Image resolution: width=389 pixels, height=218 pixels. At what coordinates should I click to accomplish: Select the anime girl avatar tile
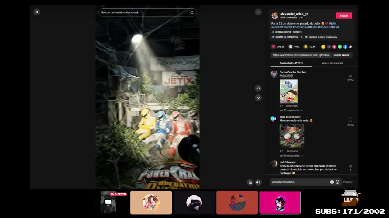[x=151, y=203]
